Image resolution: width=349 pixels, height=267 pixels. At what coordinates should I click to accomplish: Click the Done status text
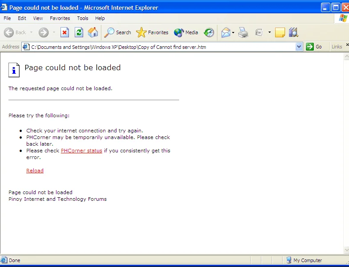15,260
